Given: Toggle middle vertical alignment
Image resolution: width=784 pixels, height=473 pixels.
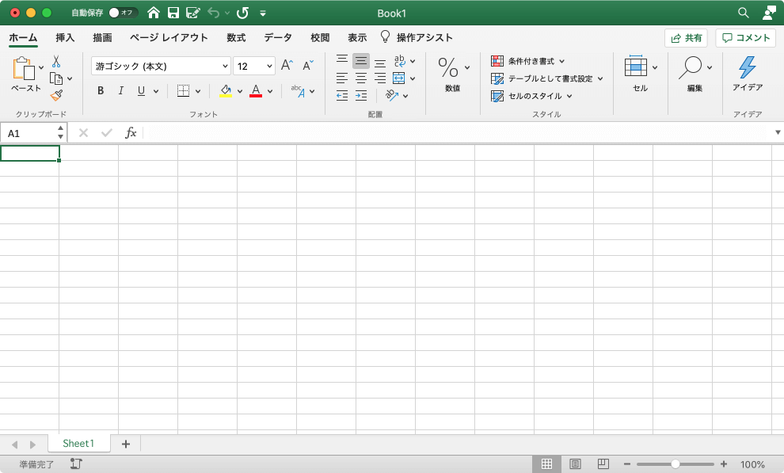Looking at the screenshot, I should click(x=361, y=61).
